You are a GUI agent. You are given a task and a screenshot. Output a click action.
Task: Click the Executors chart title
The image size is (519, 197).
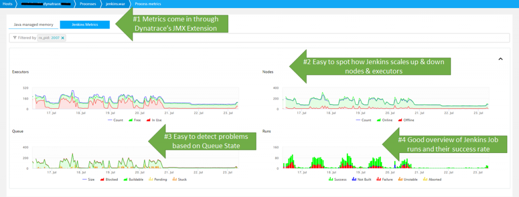tap(20, 72)
